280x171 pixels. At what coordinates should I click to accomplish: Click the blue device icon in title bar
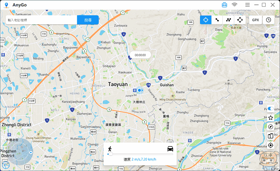[224, 5]
